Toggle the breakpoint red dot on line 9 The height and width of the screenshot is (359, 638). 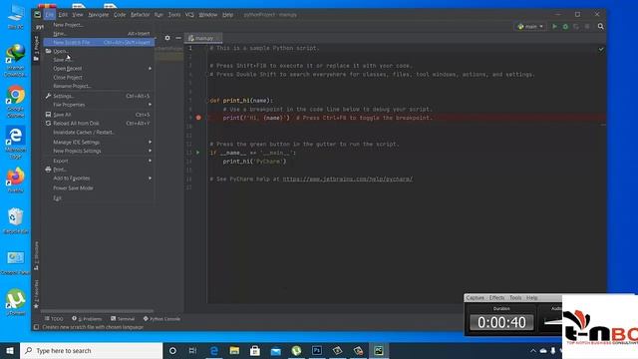click(x=198, y=118)
